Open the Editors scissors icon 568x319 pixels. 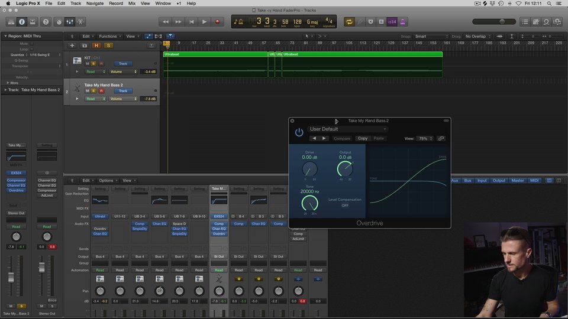point(80,22)
